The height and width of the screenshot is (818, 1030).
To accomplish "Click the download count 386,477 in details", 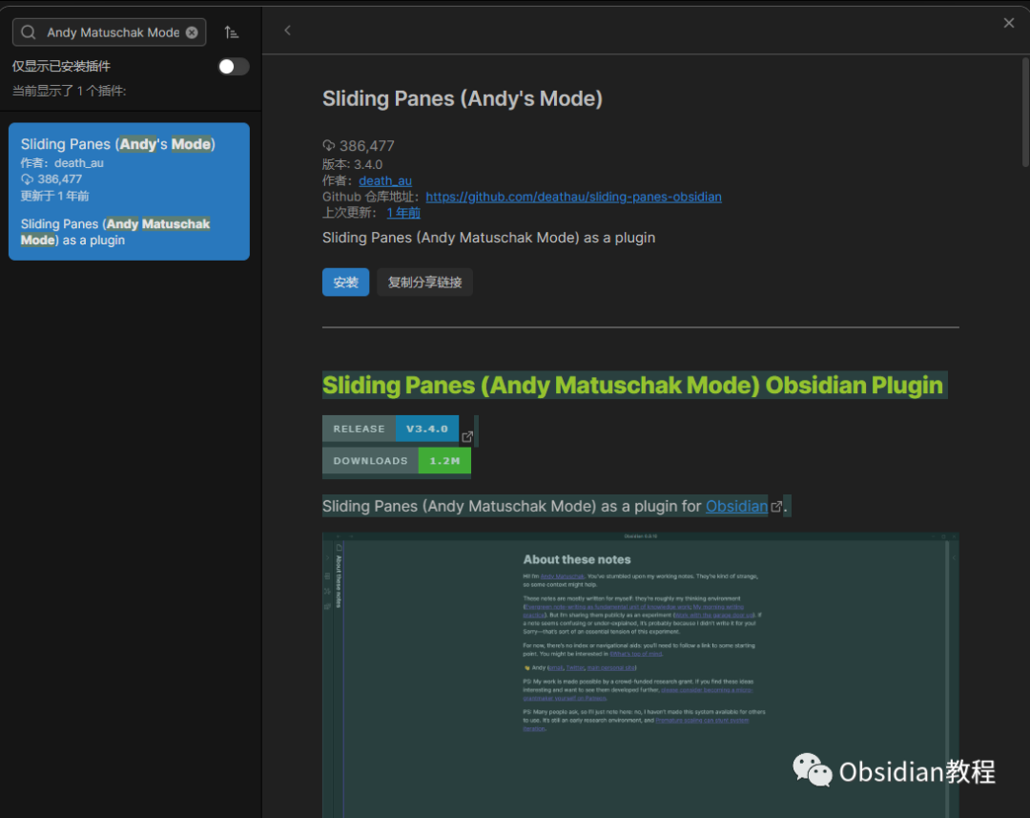I will coord(366,146).
